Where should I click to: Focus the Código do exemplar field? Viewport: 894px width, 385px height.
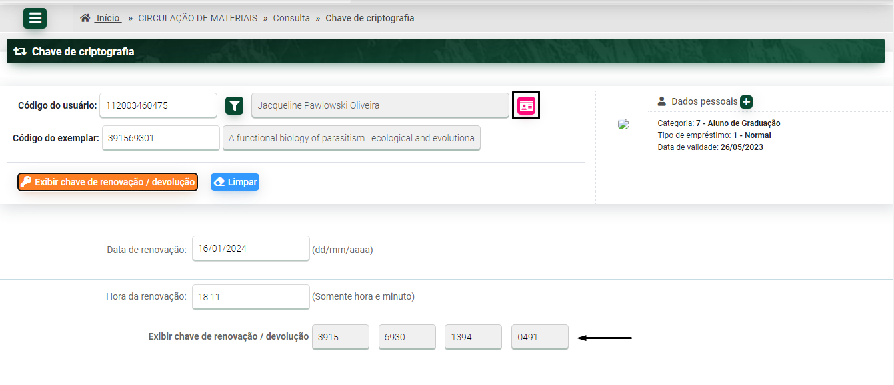(x=161, y=138)
